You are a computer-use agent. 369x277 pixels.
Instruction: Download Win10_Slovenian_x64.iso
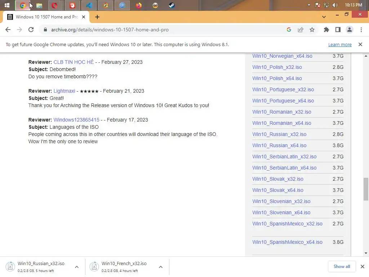(x=281, y=213)
